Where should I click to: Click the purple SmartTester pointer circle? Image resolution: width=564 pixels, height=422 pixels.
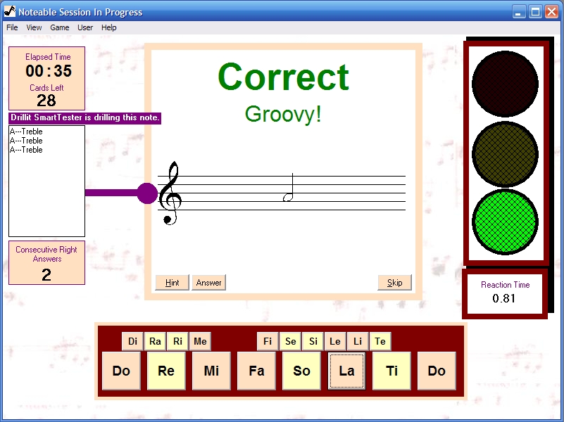pyautogui.click(x=147, y=193)
